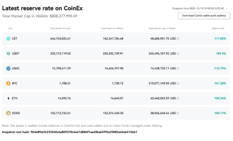Click Download CoinEx wallet audit address button
Viewport: 233px width, 141px height.
(204, 16)
